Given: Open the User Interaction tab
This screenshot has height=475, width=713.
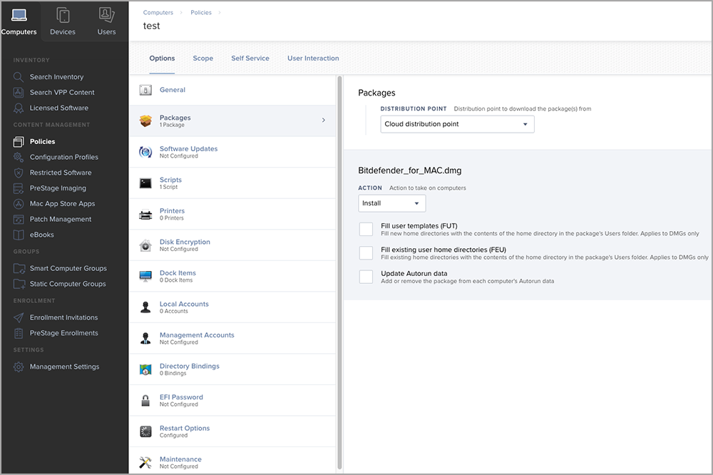Looking at the screenshot, I should pyautogui.click(x=313, y=58).
